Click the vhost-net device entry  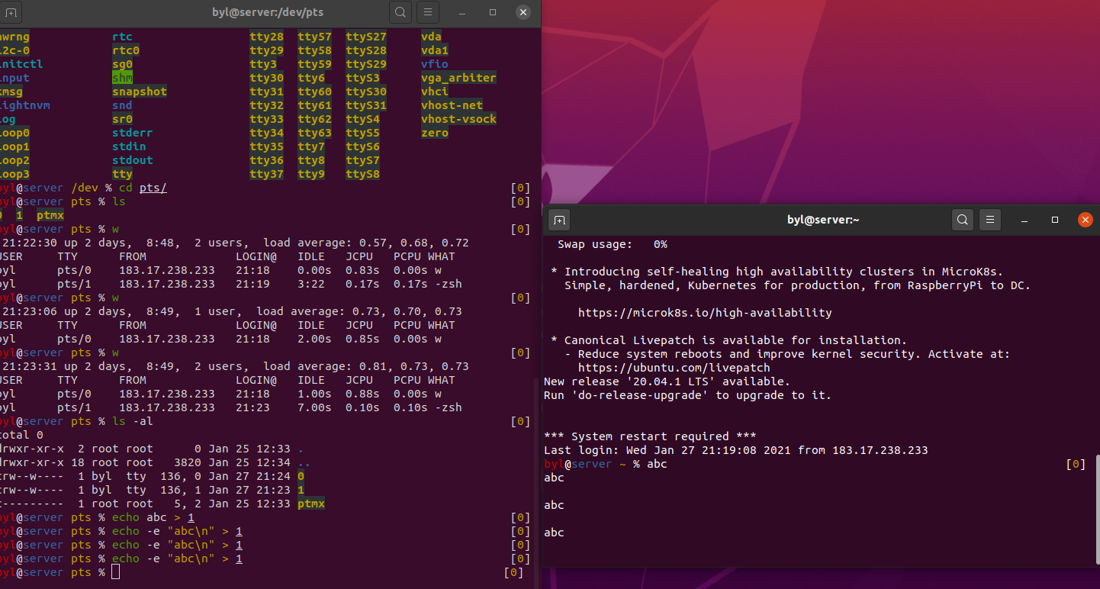click(x=452, y=105)
